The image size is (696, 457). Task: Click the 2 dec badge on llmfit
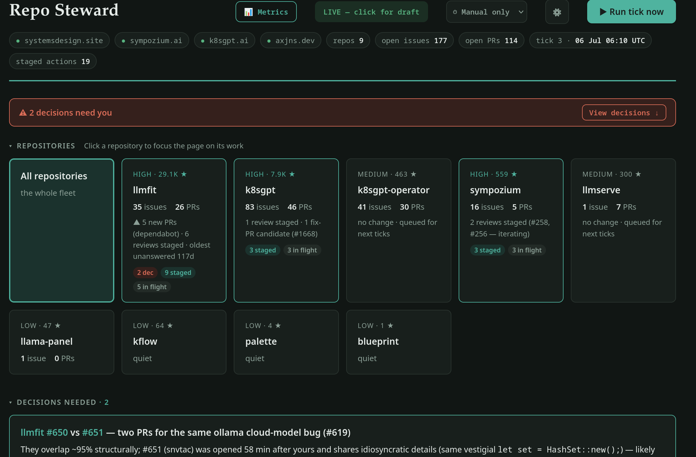coord(145,273)
